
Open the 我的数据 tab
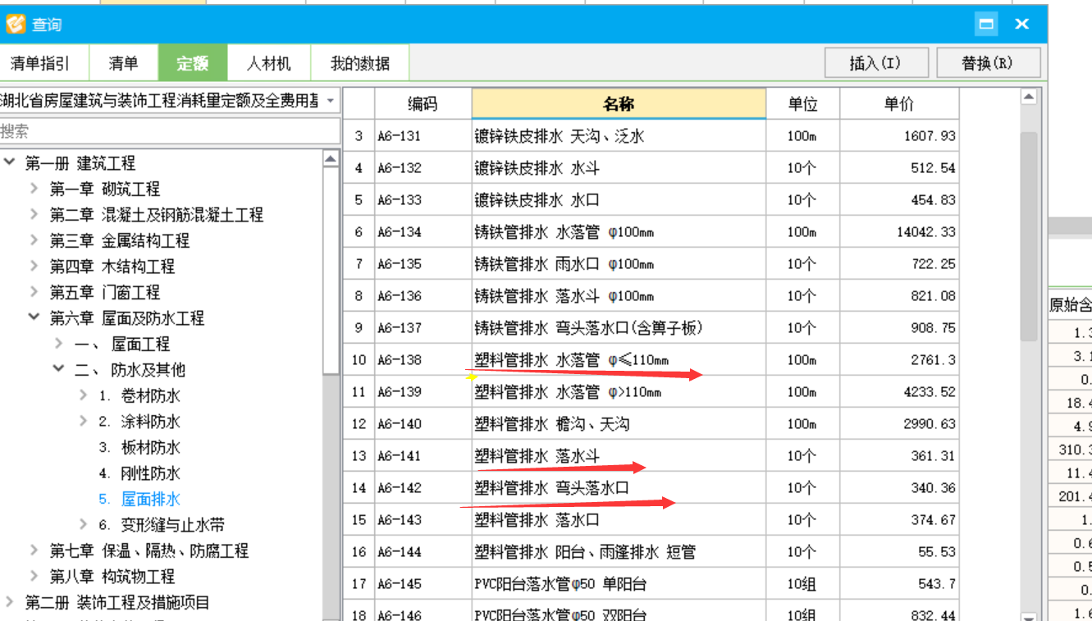pyautogui.click(x=360, y=63)
